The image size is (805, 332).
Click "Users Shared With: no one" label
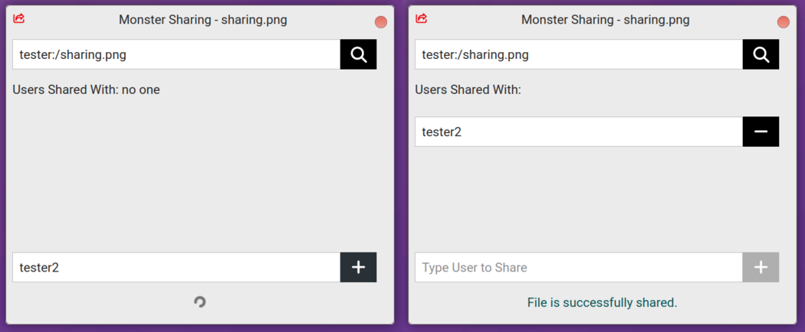pyautogui.click(x=87, y=90)
